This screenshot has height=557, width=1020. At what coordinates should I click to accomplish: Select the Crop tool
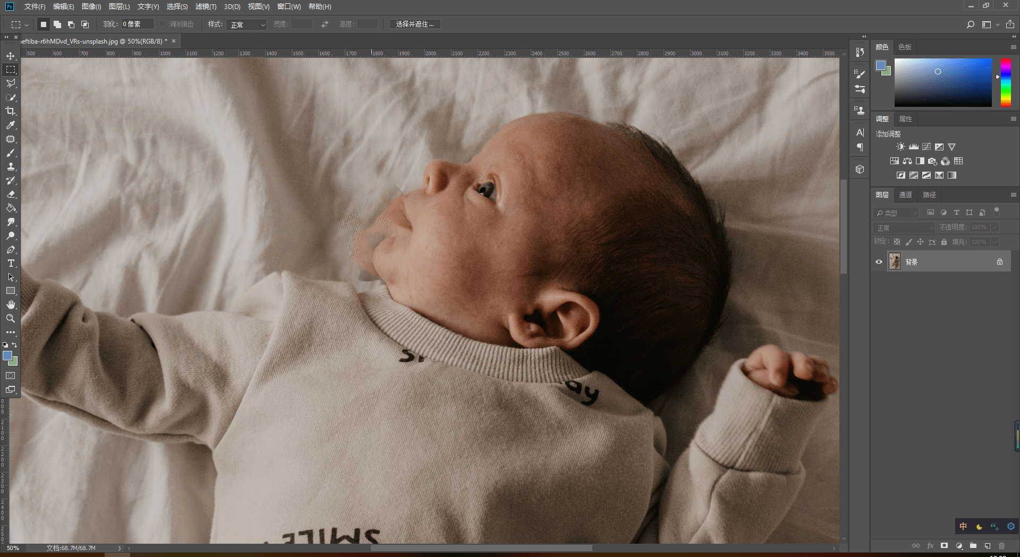(11, 111)
